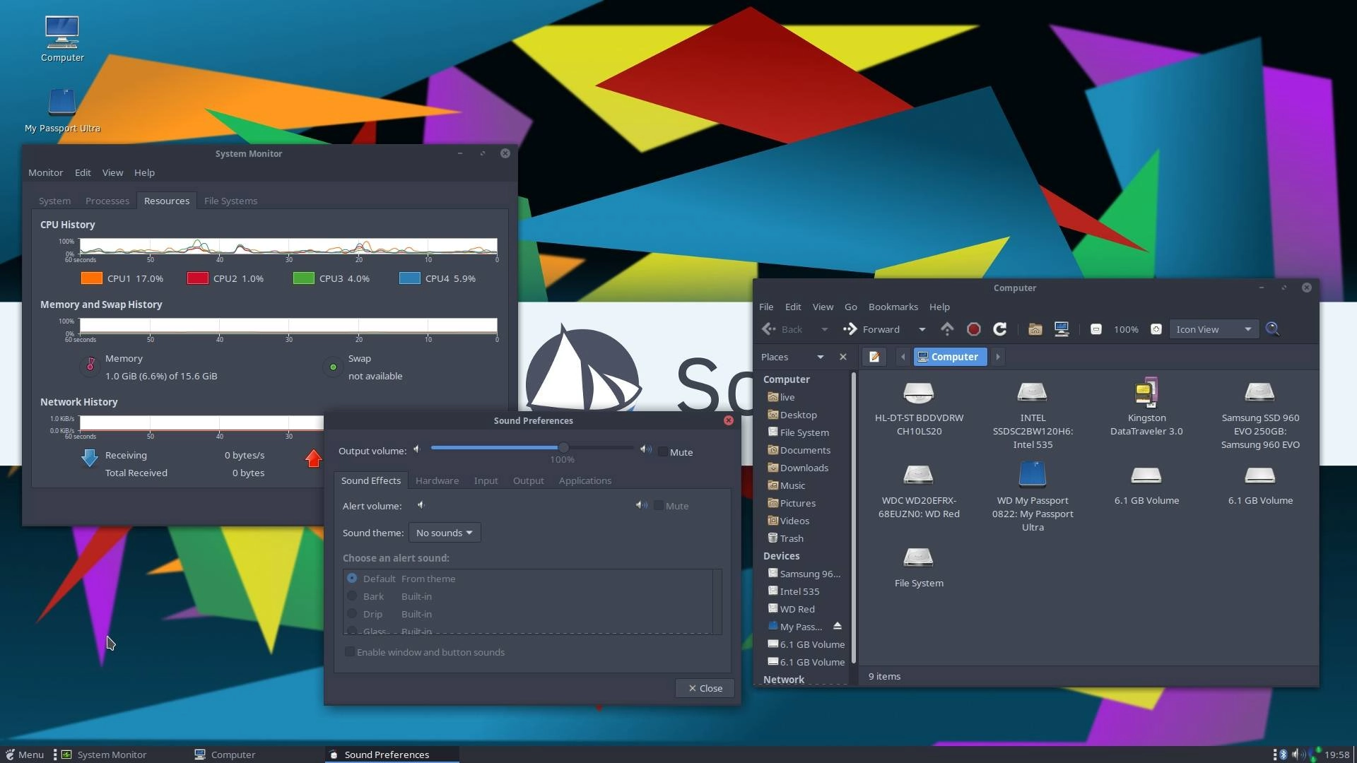
Task: Open the Home folder toolbar icon
Action: coord(1035,329)
